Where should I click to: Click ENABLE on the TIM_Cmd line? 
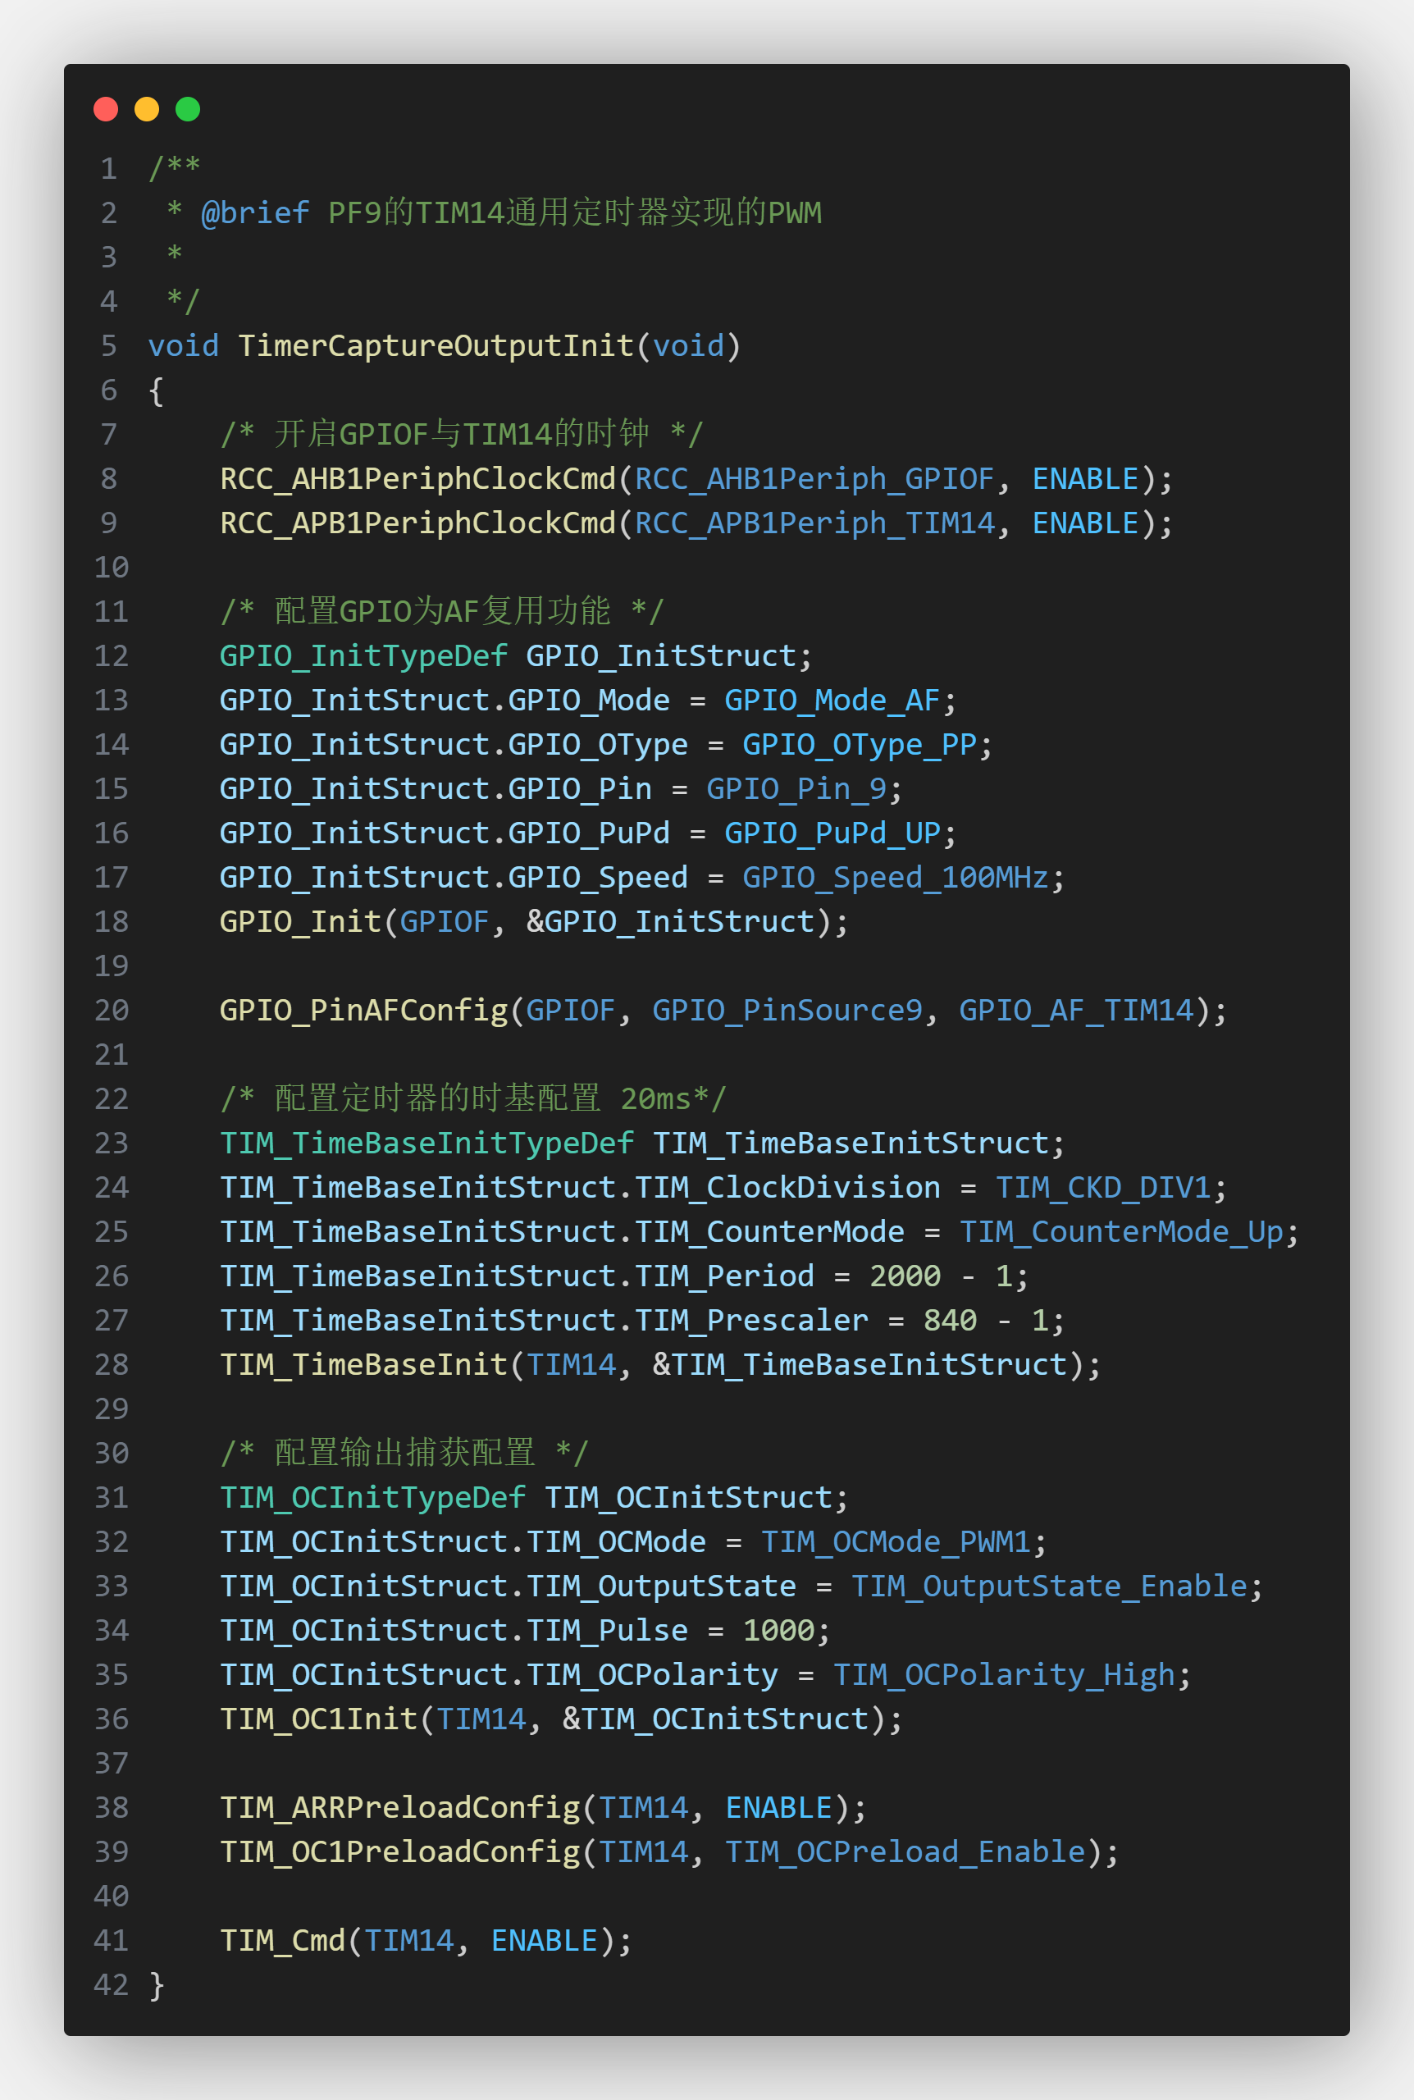[x=544, y=1940]
